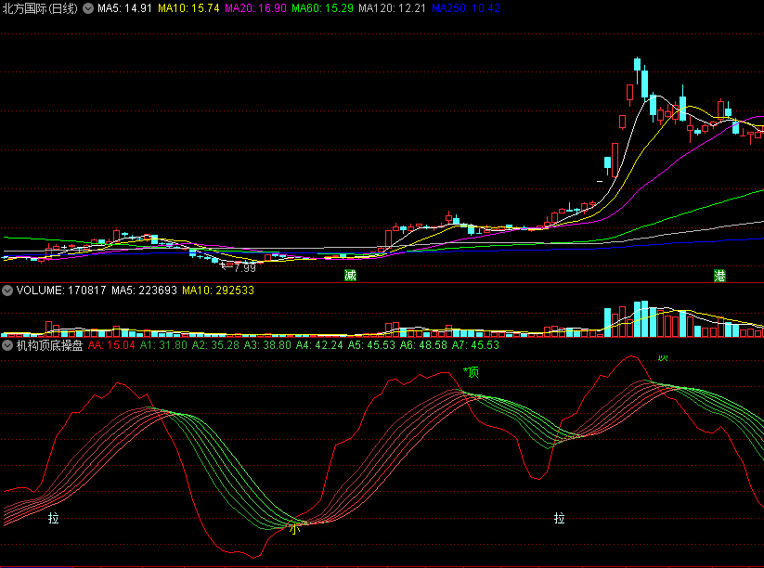Click the A6: 48.58 indicator value
Image resolution: width=764 pixels, height=568 pixels.
[423, 345]
